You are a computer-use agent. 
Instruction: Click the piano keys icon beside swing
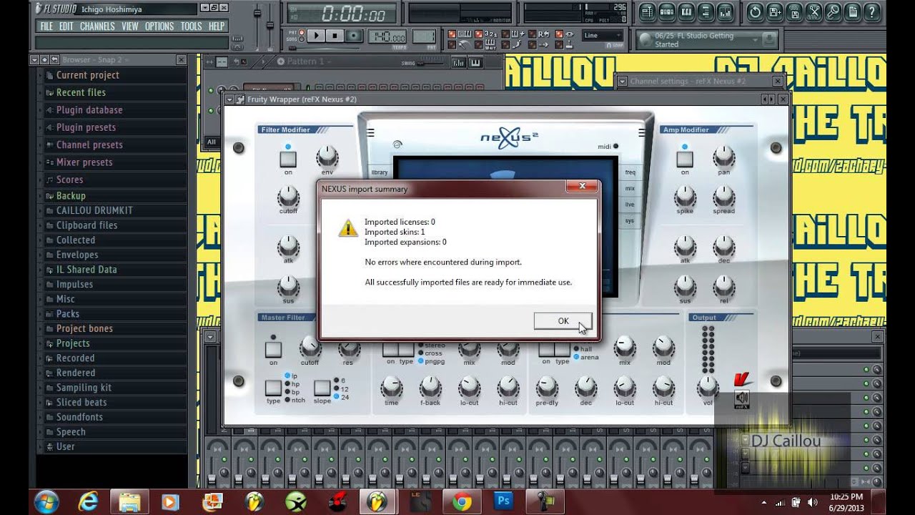click(475, 62)
